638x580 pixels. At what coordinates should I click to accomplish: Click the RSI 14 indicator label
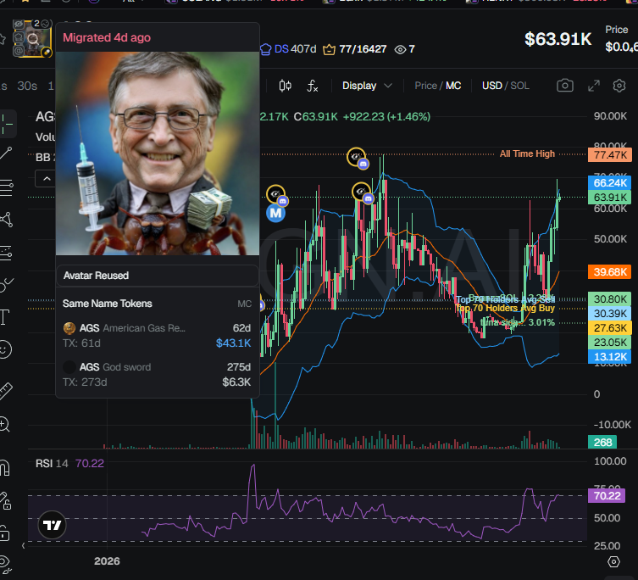pos(52,464)
